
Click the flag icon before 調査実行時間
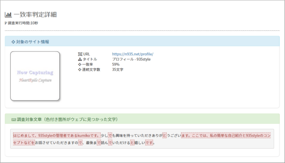pos(6,23)
